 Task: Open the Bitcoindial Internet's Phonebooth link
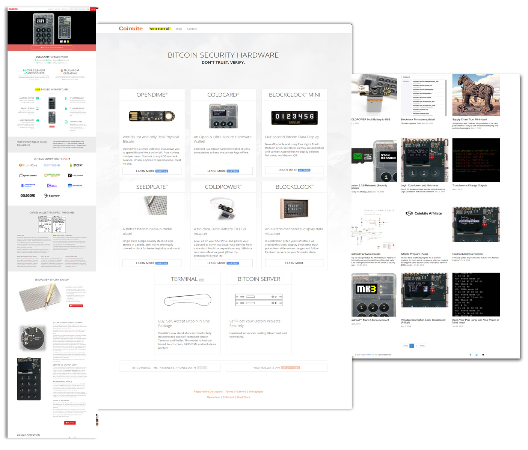coord(170,368)
